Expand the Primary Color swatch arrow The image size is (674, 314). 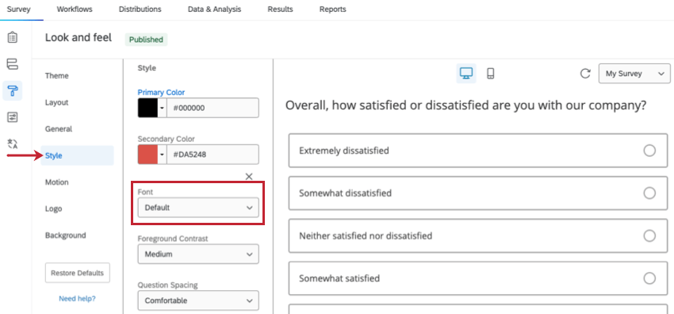(162, 108)
